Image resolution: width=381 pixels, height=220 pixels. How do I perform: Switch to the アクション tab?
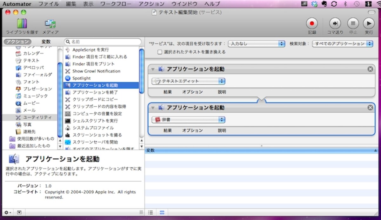(18, 42)
